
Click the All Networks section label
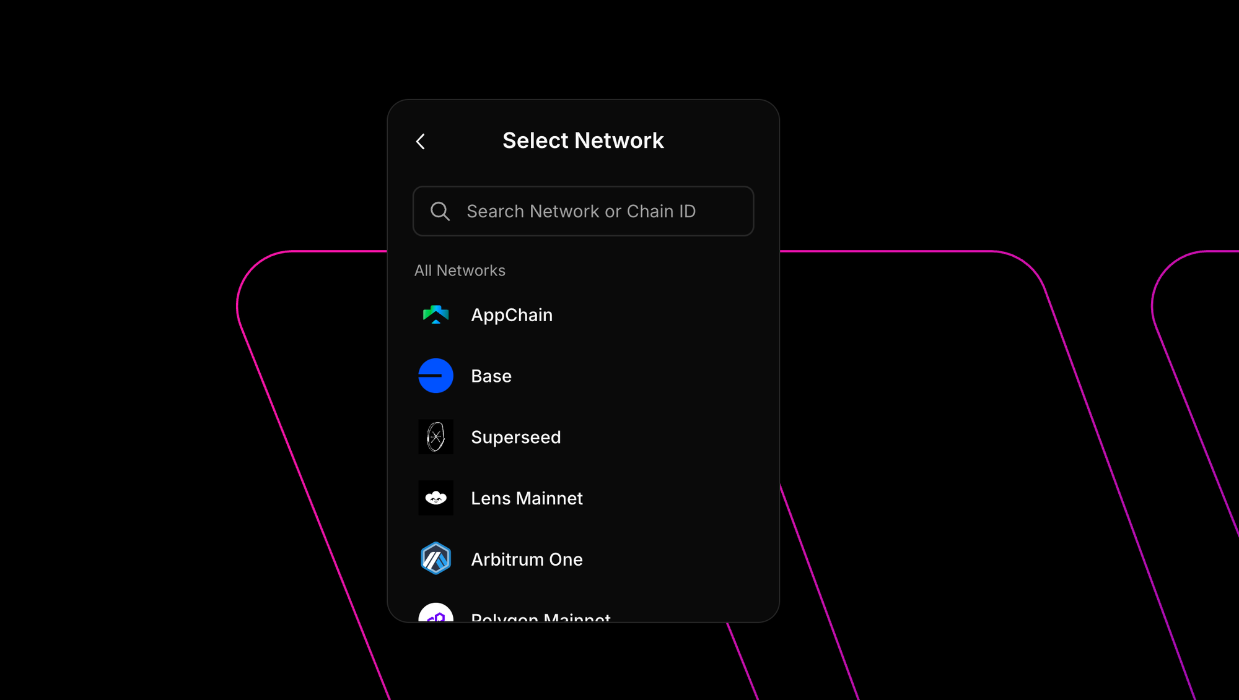[460, 270]
